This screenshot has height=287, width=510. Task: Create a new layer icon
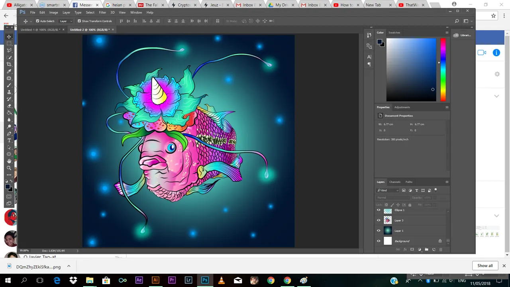(433, 250)
